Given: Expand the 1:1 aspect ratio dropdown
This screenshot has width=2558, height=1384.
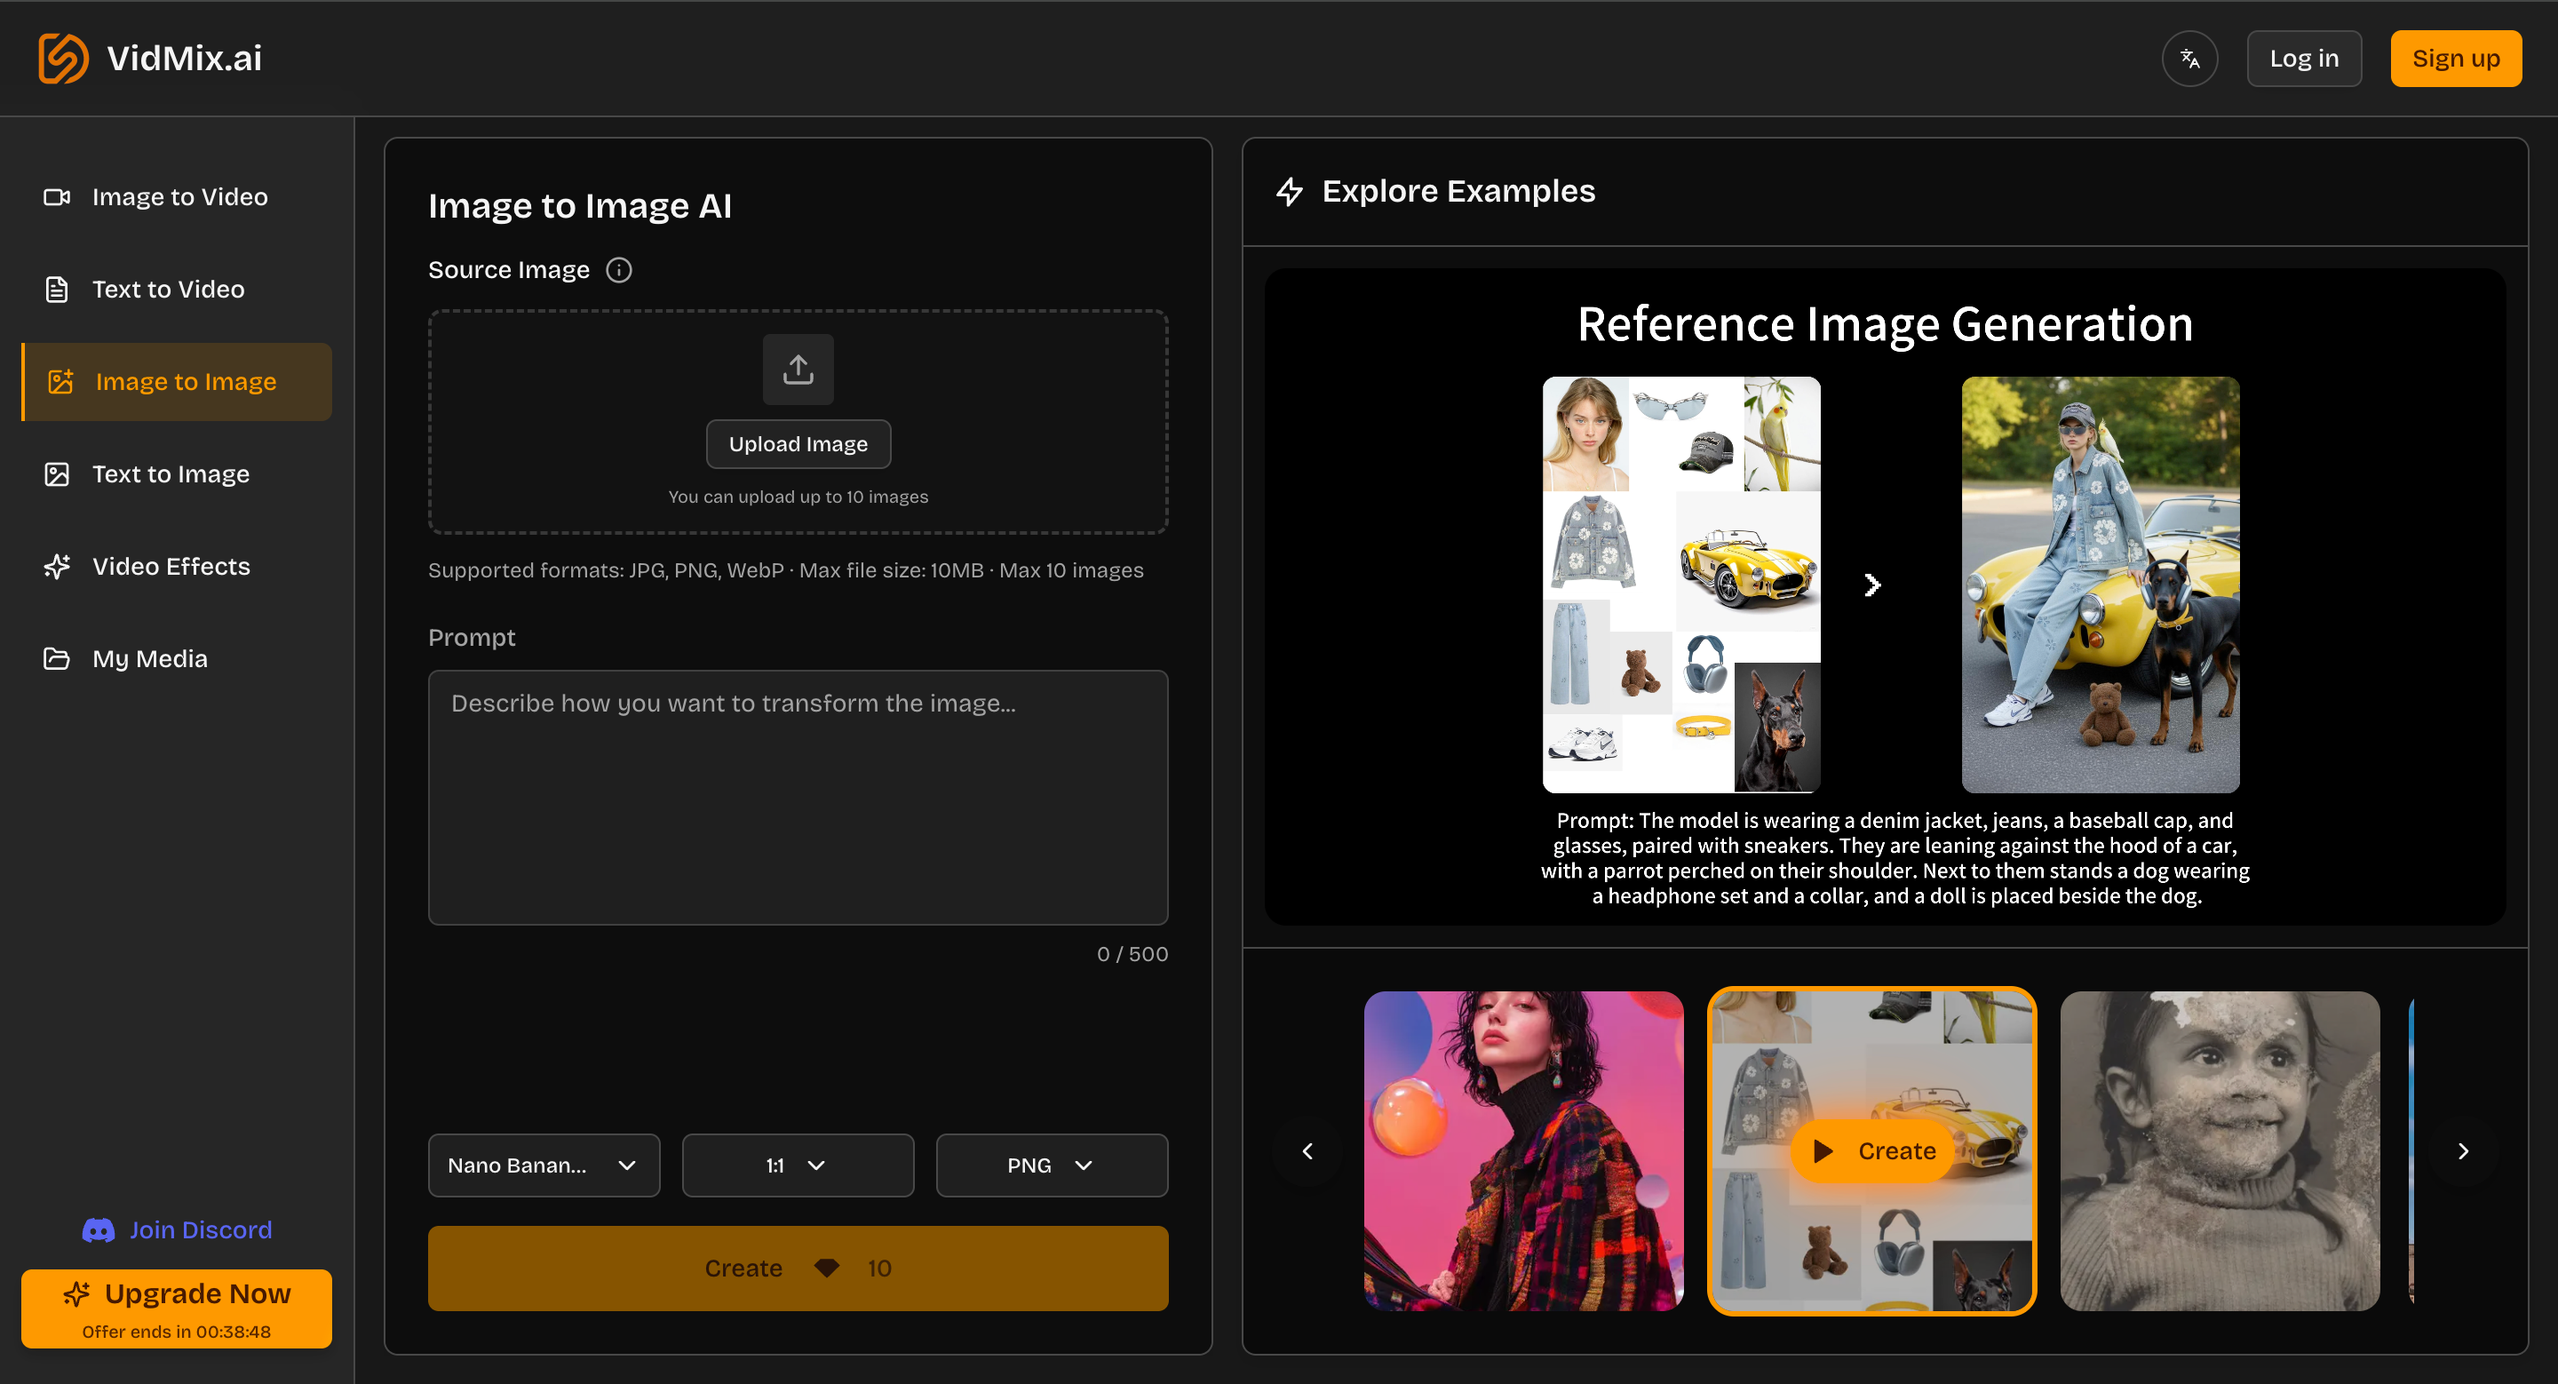Looking at the screenshot, I should (x=798, y=1165).
